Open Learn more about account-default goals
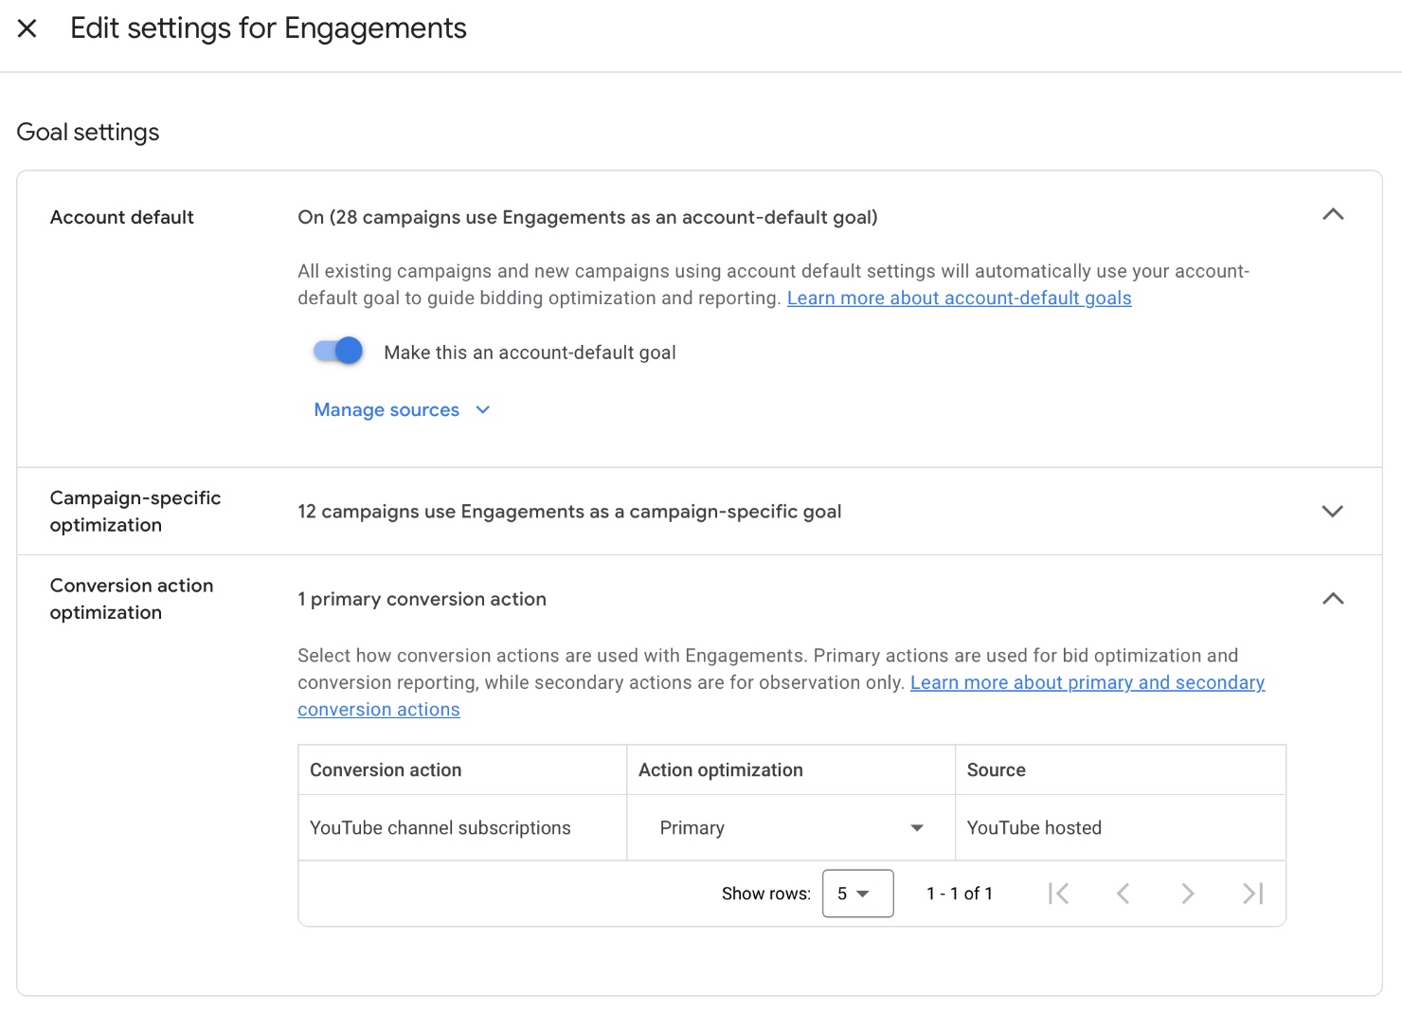Image resolution: width=1402 pixels, height=1012 pixels. point(959,298)
